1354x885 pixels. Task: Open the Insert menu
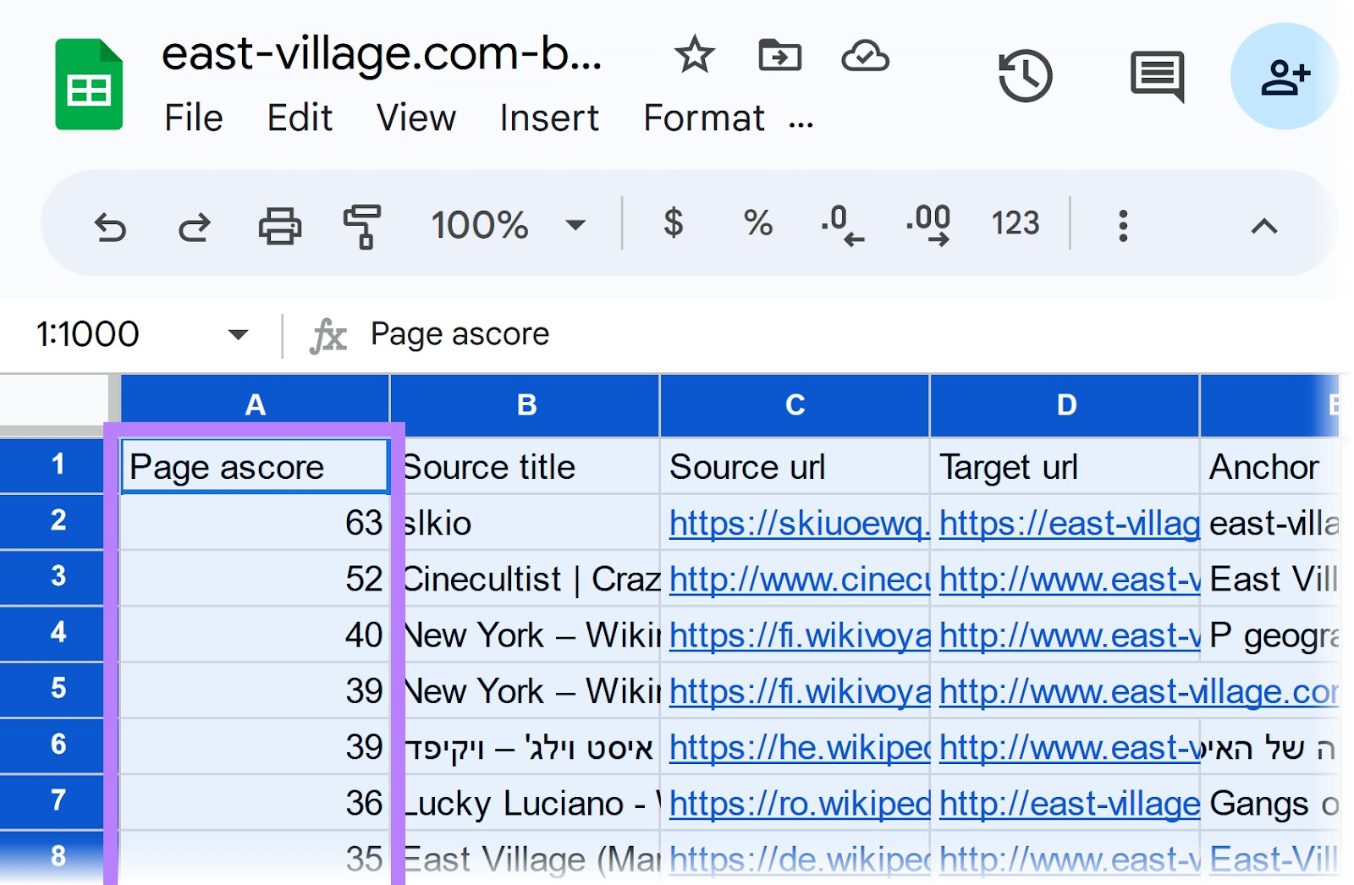[549, 118]
